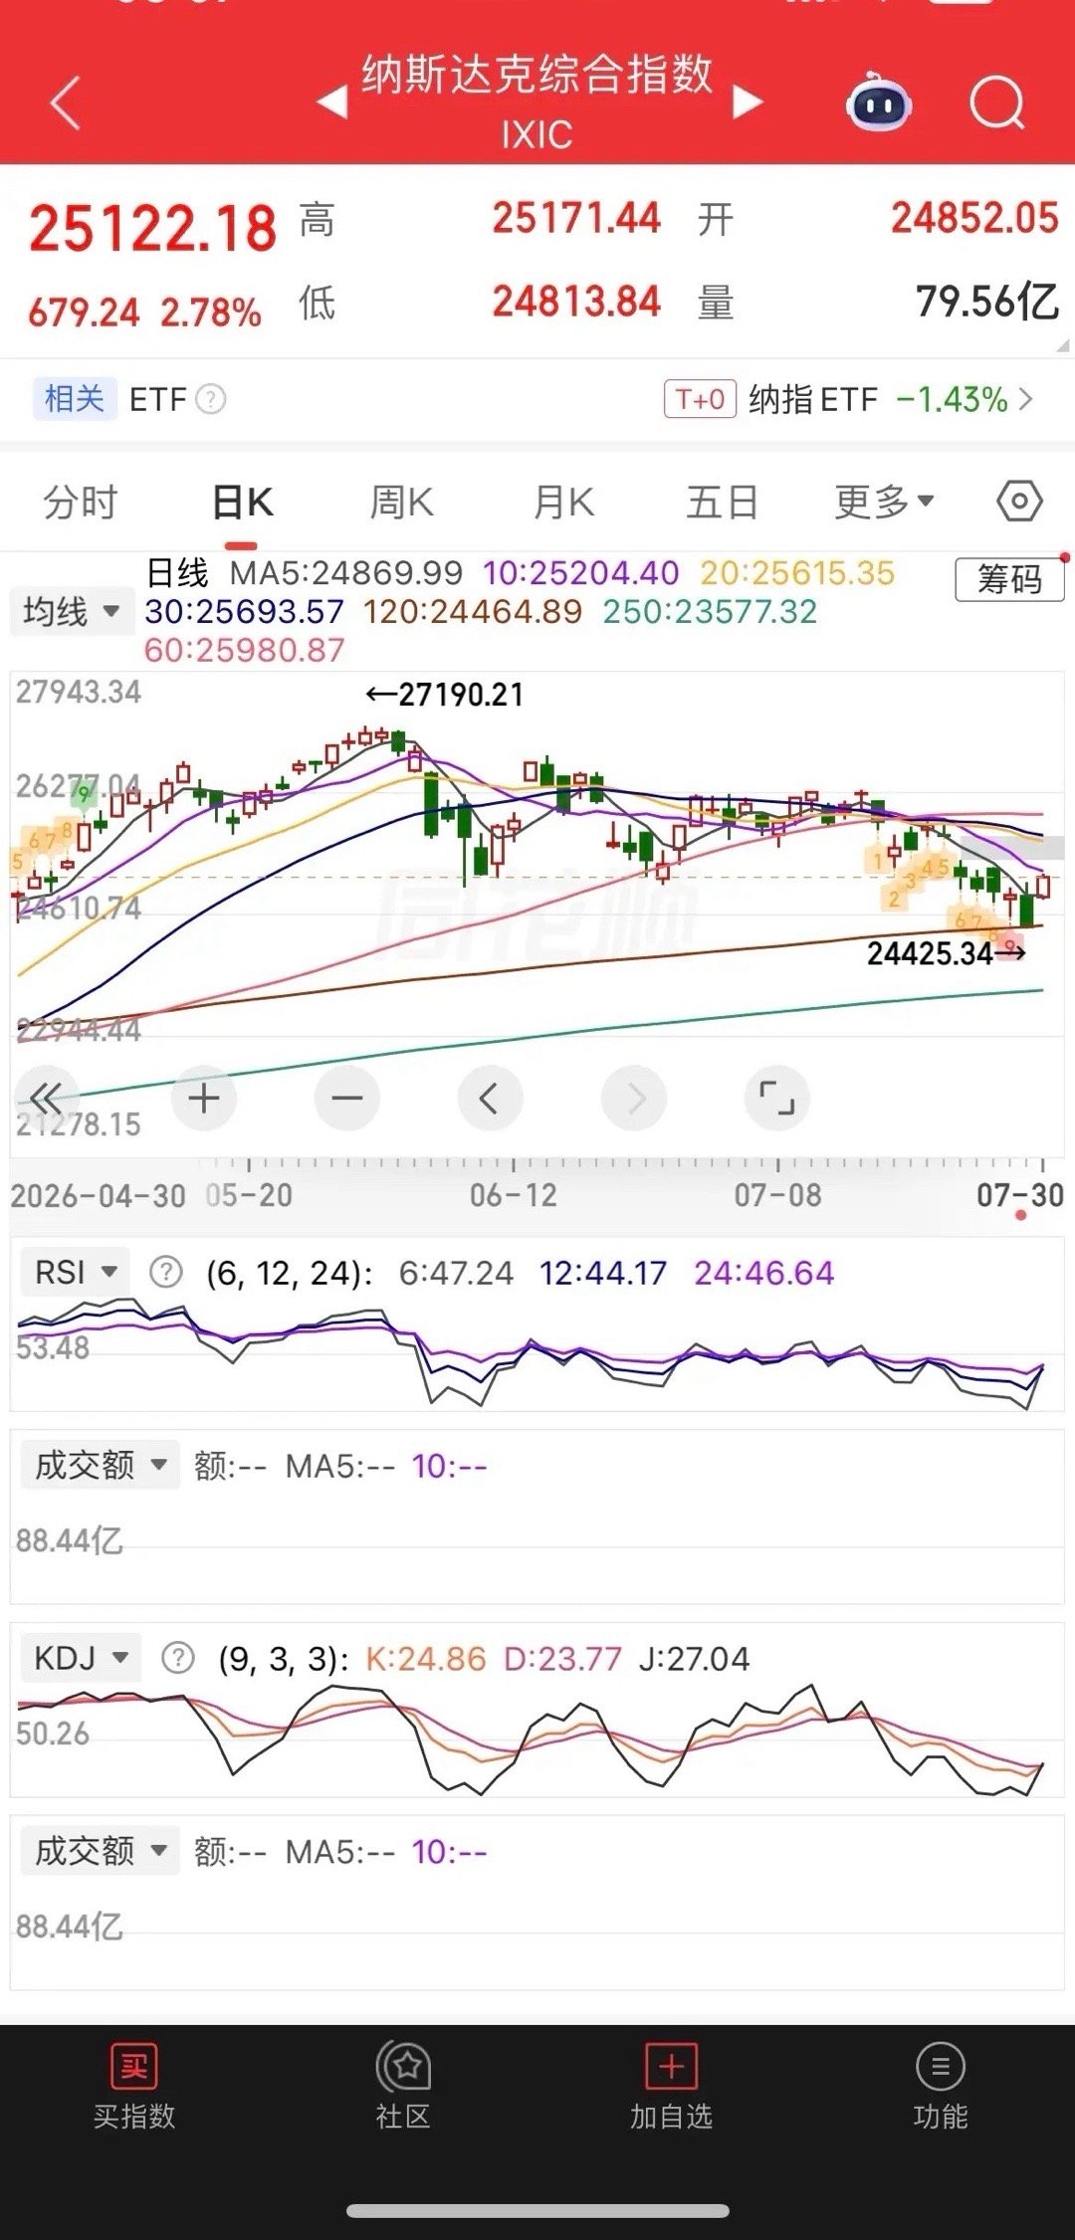Open search with magnifier icon
The width and height of the screenshot is (1075, 2240).
tap(997, 102)
